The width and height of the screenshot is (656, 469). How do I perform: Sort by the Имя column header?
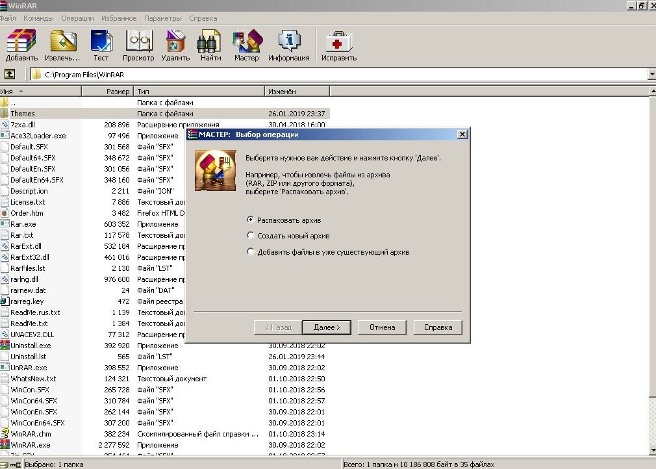40,91
